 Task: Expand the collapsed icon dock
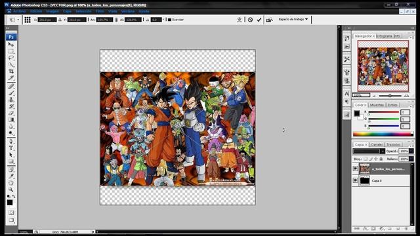coord(348,28)
